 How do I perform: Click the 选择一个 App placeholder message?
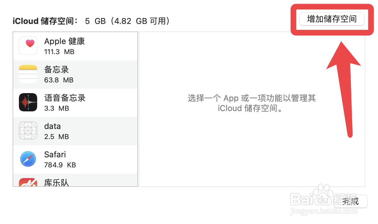[252, 103]
